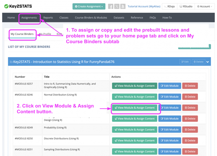View Module & Assign Content for Normal Distribution
Image resolution: width=217 pixels, height=156 pixels.
click(135, 97)
